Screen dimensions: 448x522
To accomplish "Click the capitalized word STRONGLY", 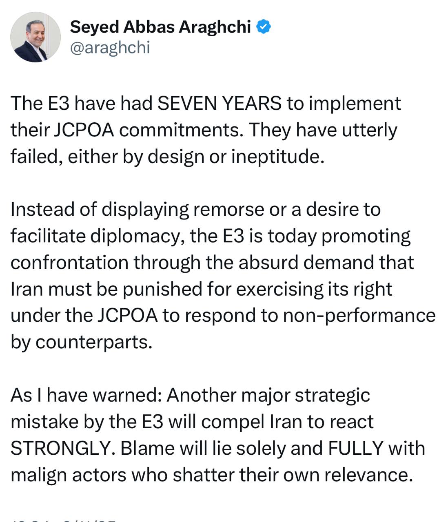I will pyautogui.click(x=60, y=448).
